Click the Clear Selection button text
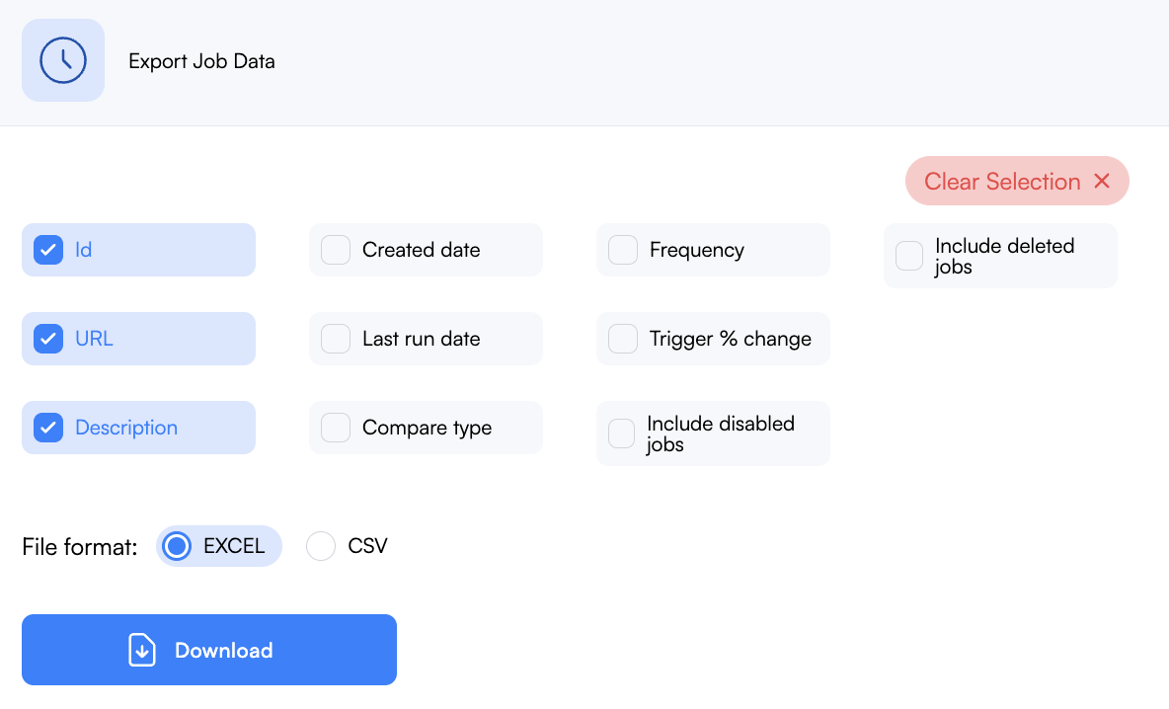 1002,181
